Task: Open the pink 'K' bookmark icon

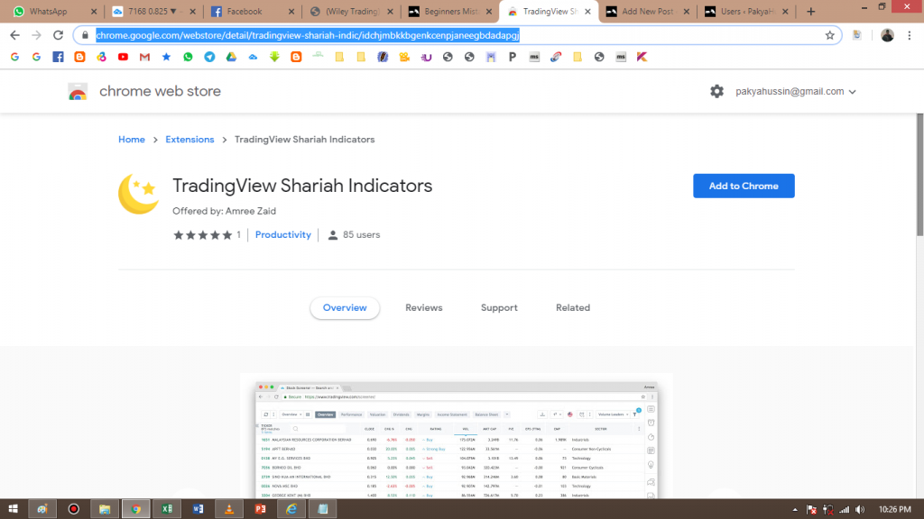Action: click(642, 57)
